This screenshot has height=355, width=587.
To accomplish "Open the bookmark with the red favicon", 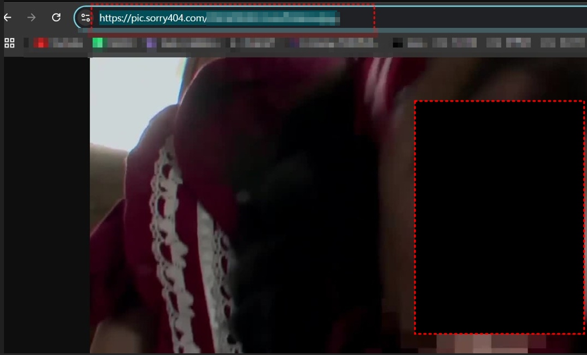I will click(x=58, y=43).
